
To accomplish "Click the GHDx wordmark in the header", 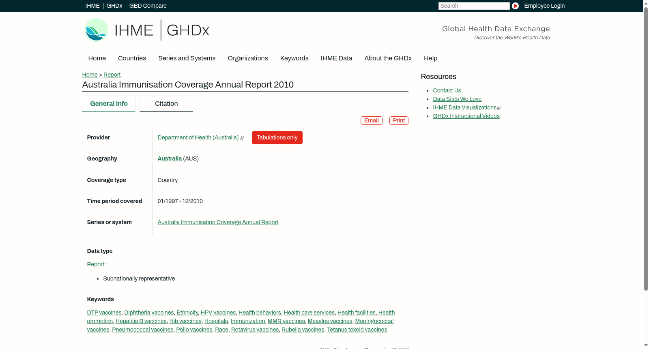I will [188, 30].
